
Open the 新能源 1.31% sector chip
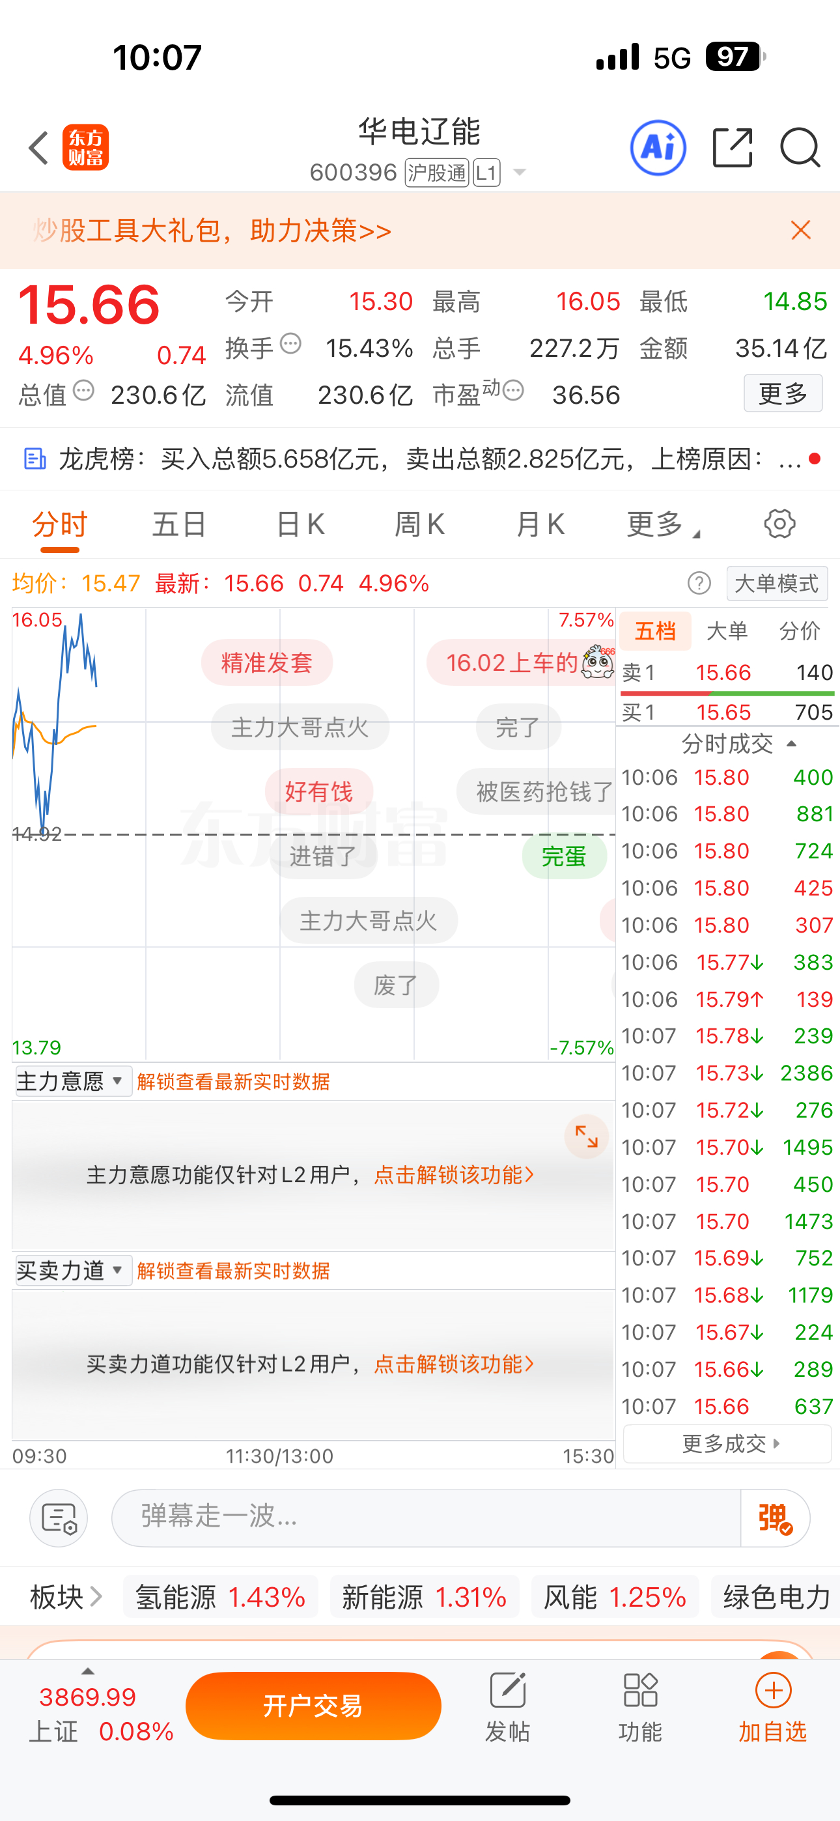(425, 1597)
